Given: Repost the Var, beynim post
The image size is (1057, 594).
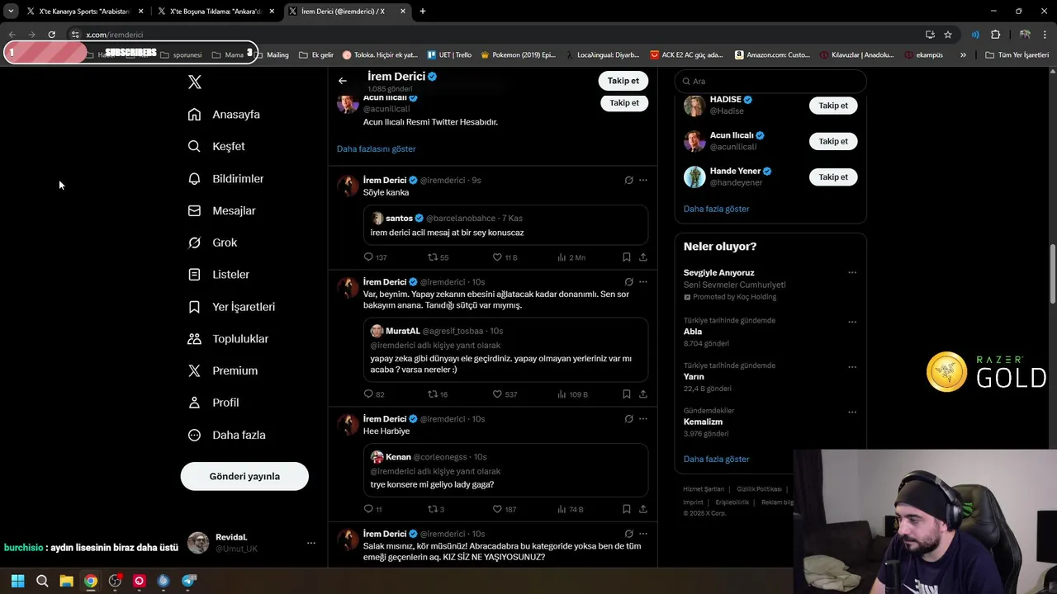Looking at the screenshot, I should point(438,394).
